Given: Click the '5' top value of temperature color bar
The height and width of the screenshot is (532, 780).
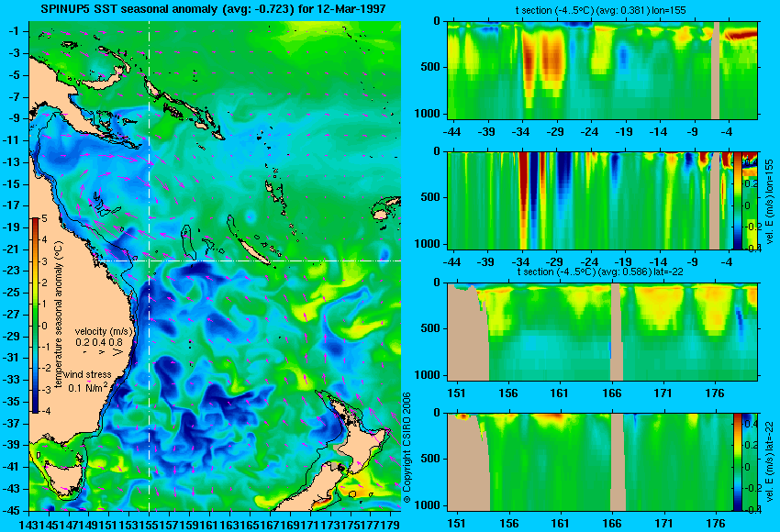Looking at the screenshot, I should coord(44,218).
